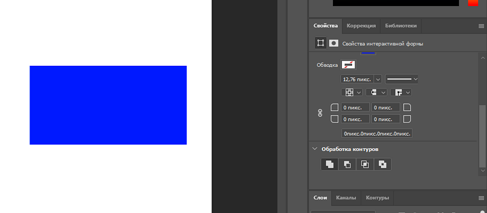This screenshot has height=213, width=487.
Task: Click the live shape properties icon
Action: 321,44
